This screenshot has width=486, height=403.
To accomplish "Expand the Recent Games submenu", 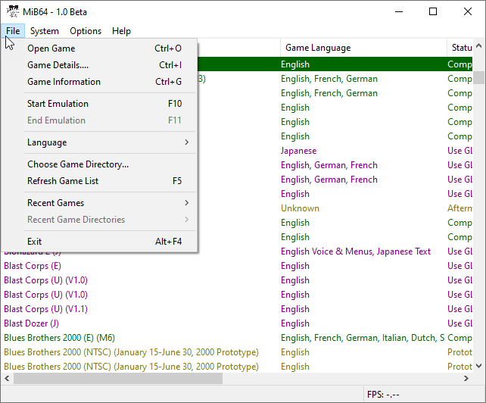I will click(55, 203).
